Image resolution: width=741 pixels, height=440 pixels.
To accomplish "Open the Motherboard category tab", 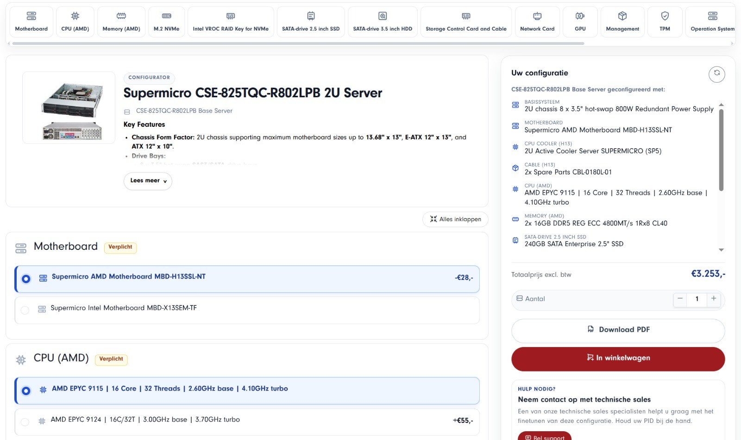I will click(x=31, y=22).
